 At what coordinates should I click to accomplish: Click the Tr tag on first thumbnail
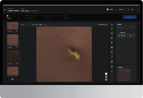pyautogui.click(x=17, y=31)
